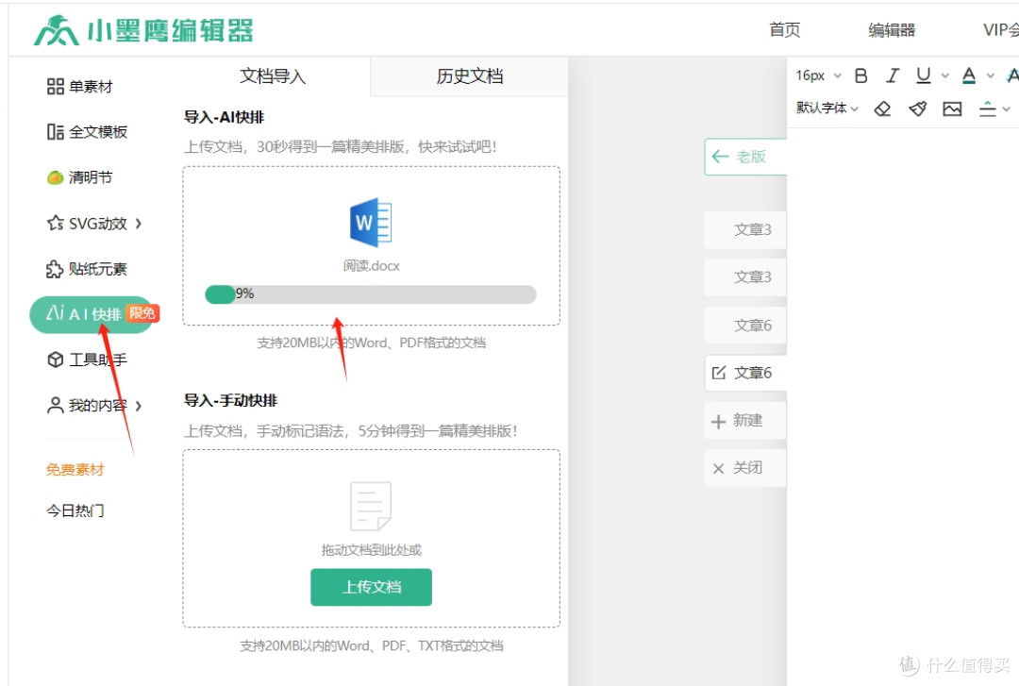
Task: Open the underline style dropdown arrow
Action: pyautogui.click(x=944, y=76)
